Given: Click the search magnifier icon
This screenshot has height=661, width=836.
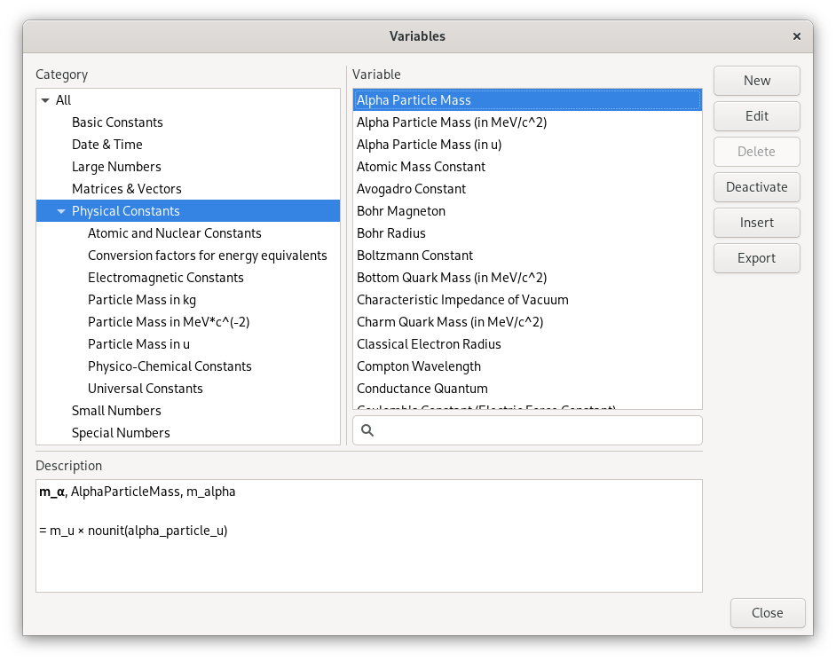Looking at the screenshot, I should coord(367,430).
